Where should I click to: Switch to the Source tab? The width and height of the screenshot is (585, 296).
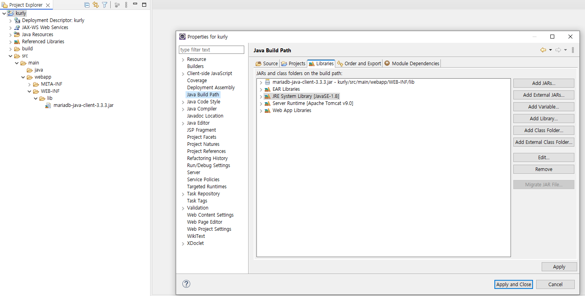tap(267, 63)
